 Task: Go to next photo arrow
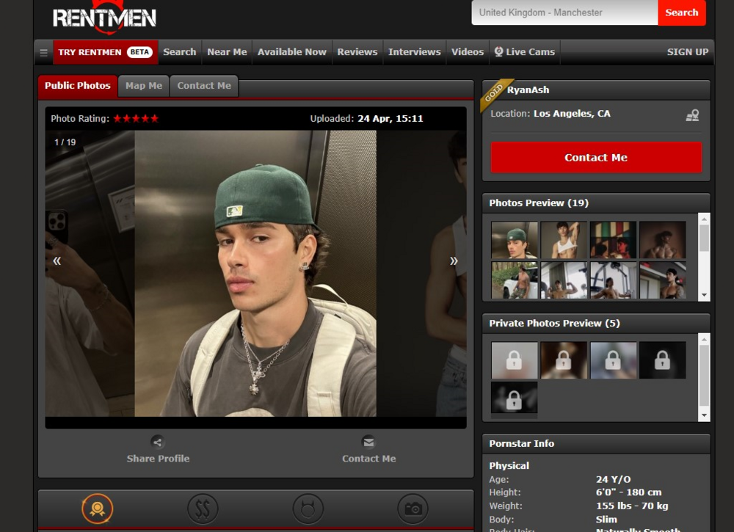(454, 260)
